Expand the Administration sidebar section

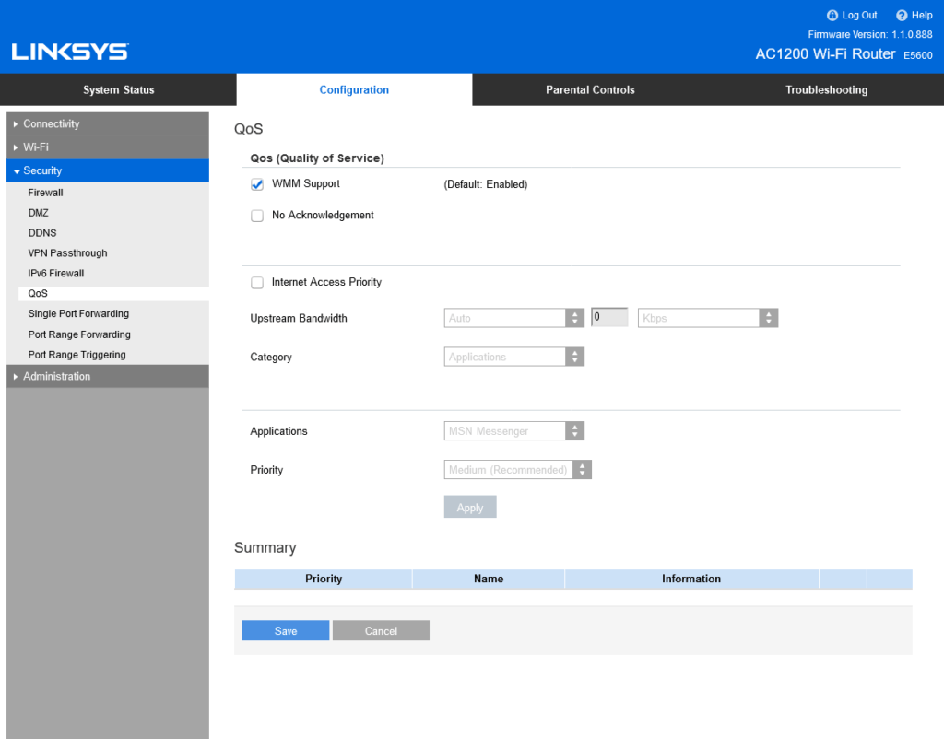coord(108,376)
